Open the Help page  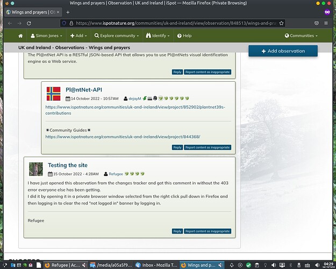pyautogui.click(x=184, y=36)
